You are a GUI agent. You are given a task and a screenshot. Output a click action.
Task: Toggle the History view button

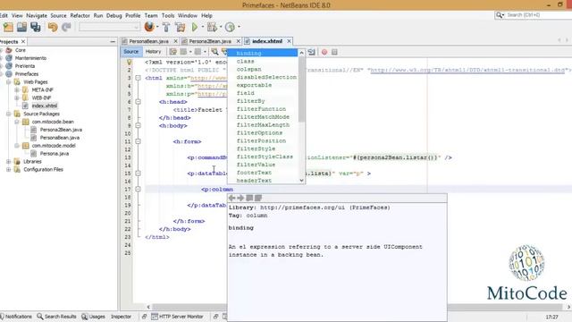[153, 52]
